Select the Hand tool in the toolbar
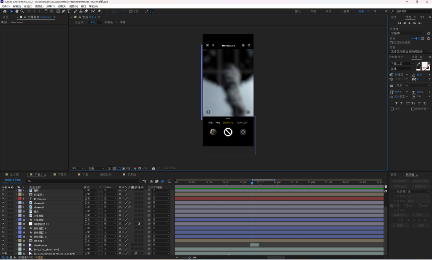432x260 pixels. pos(17,11)
